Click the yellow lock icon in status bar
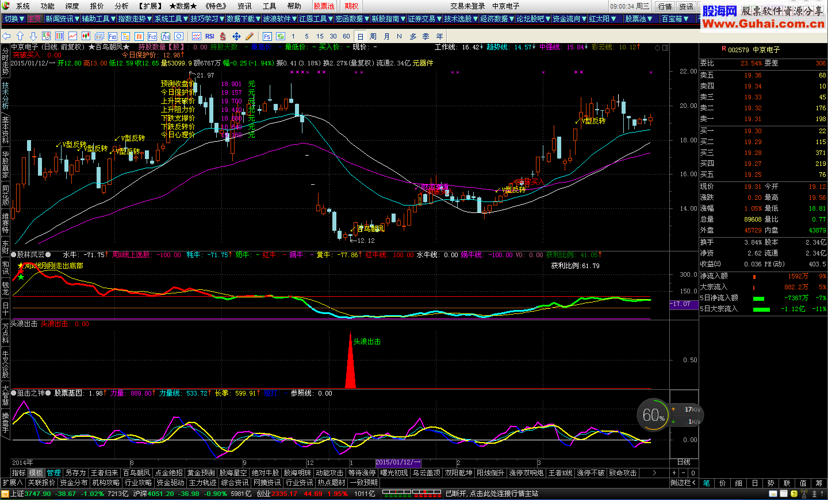Viewport: 828px width, 500px height. pyautogui.click(x=794, y=494)
